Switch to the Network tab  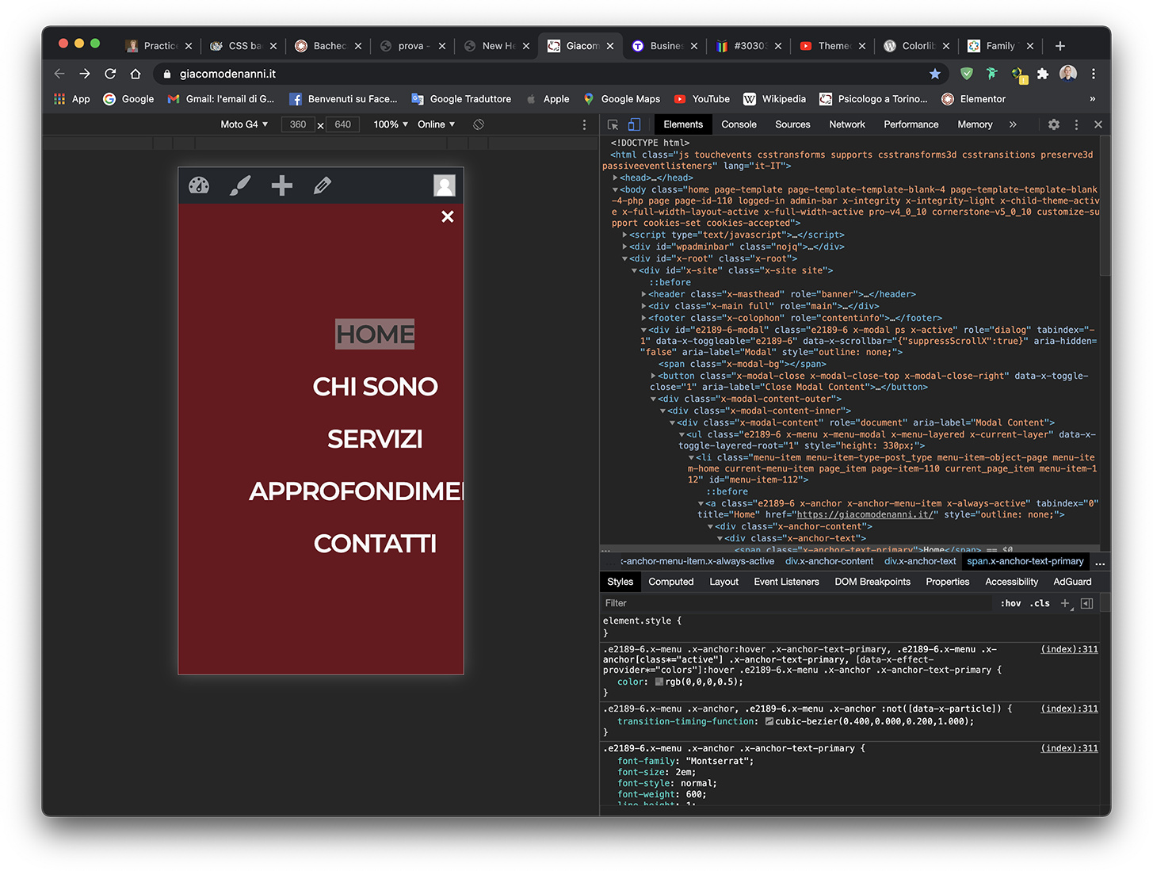(x=847, y=124)
